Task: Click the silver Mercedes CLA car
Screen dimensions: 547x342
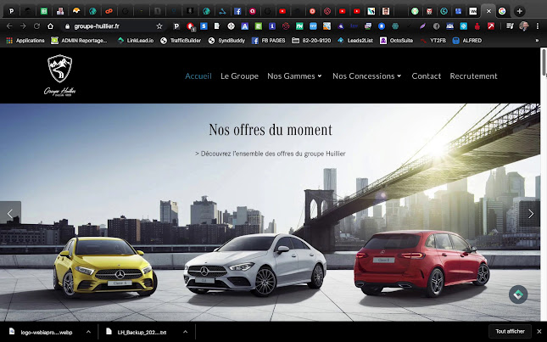Action: pyautogui.click(x=254, y=265)
